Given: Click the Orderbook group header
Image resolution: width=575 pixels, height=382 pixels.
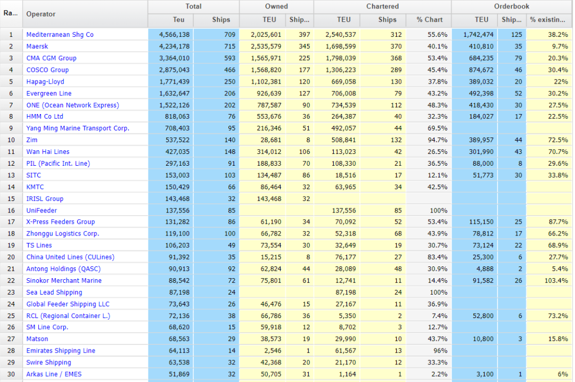Looking at the screenshot, I should coord(511,6).
